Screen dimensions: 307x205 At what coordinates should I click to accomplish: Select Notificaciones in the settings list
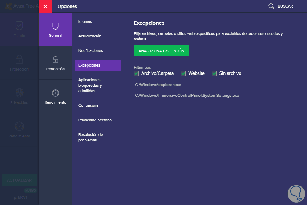[x=91, y=51]
